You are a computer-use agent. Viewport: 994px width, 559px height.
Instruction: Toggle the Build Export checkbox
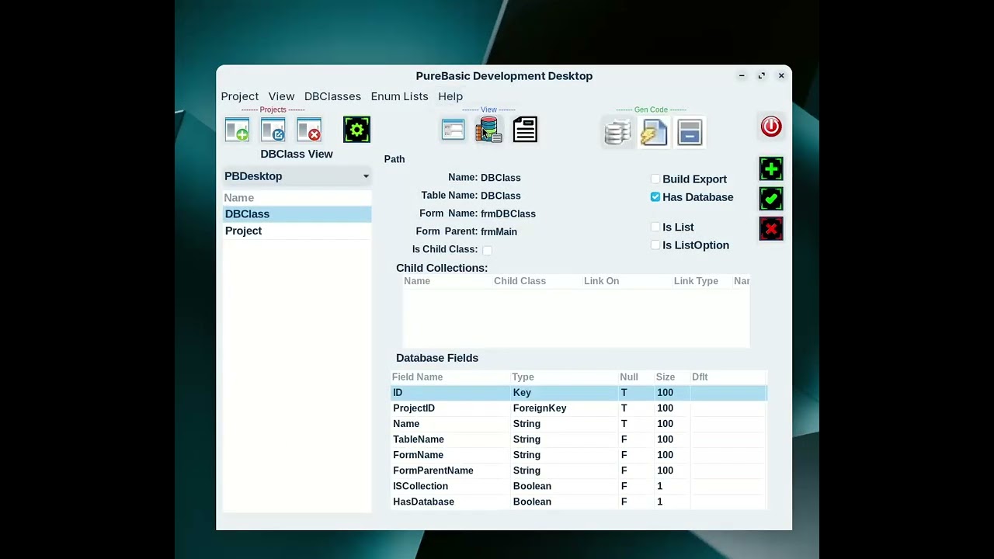[655, 179]
